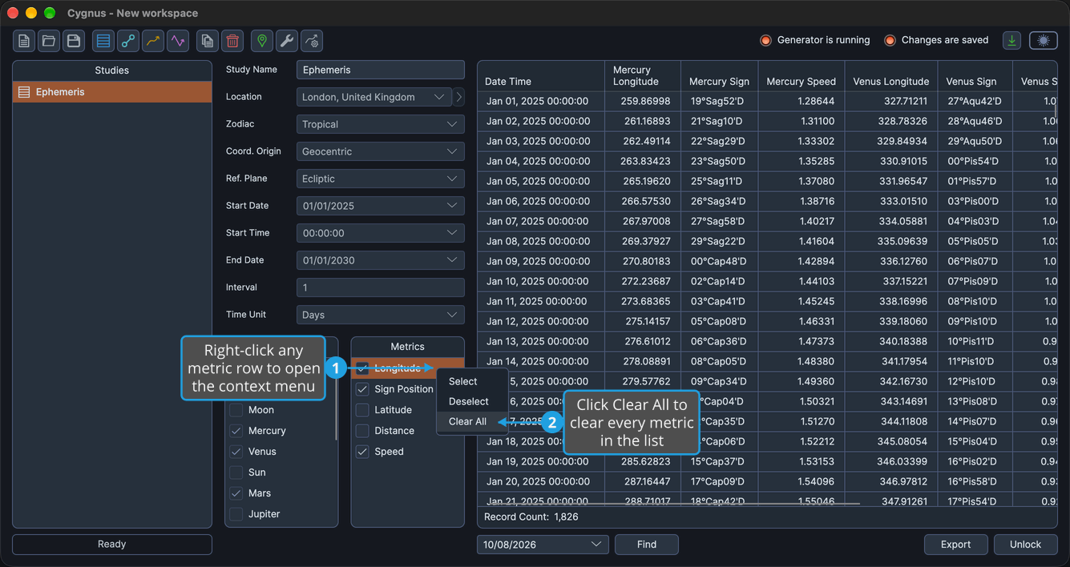Click the Ready status bar
This screenshot has width=1070, height=567.
(x=112, y=545)
